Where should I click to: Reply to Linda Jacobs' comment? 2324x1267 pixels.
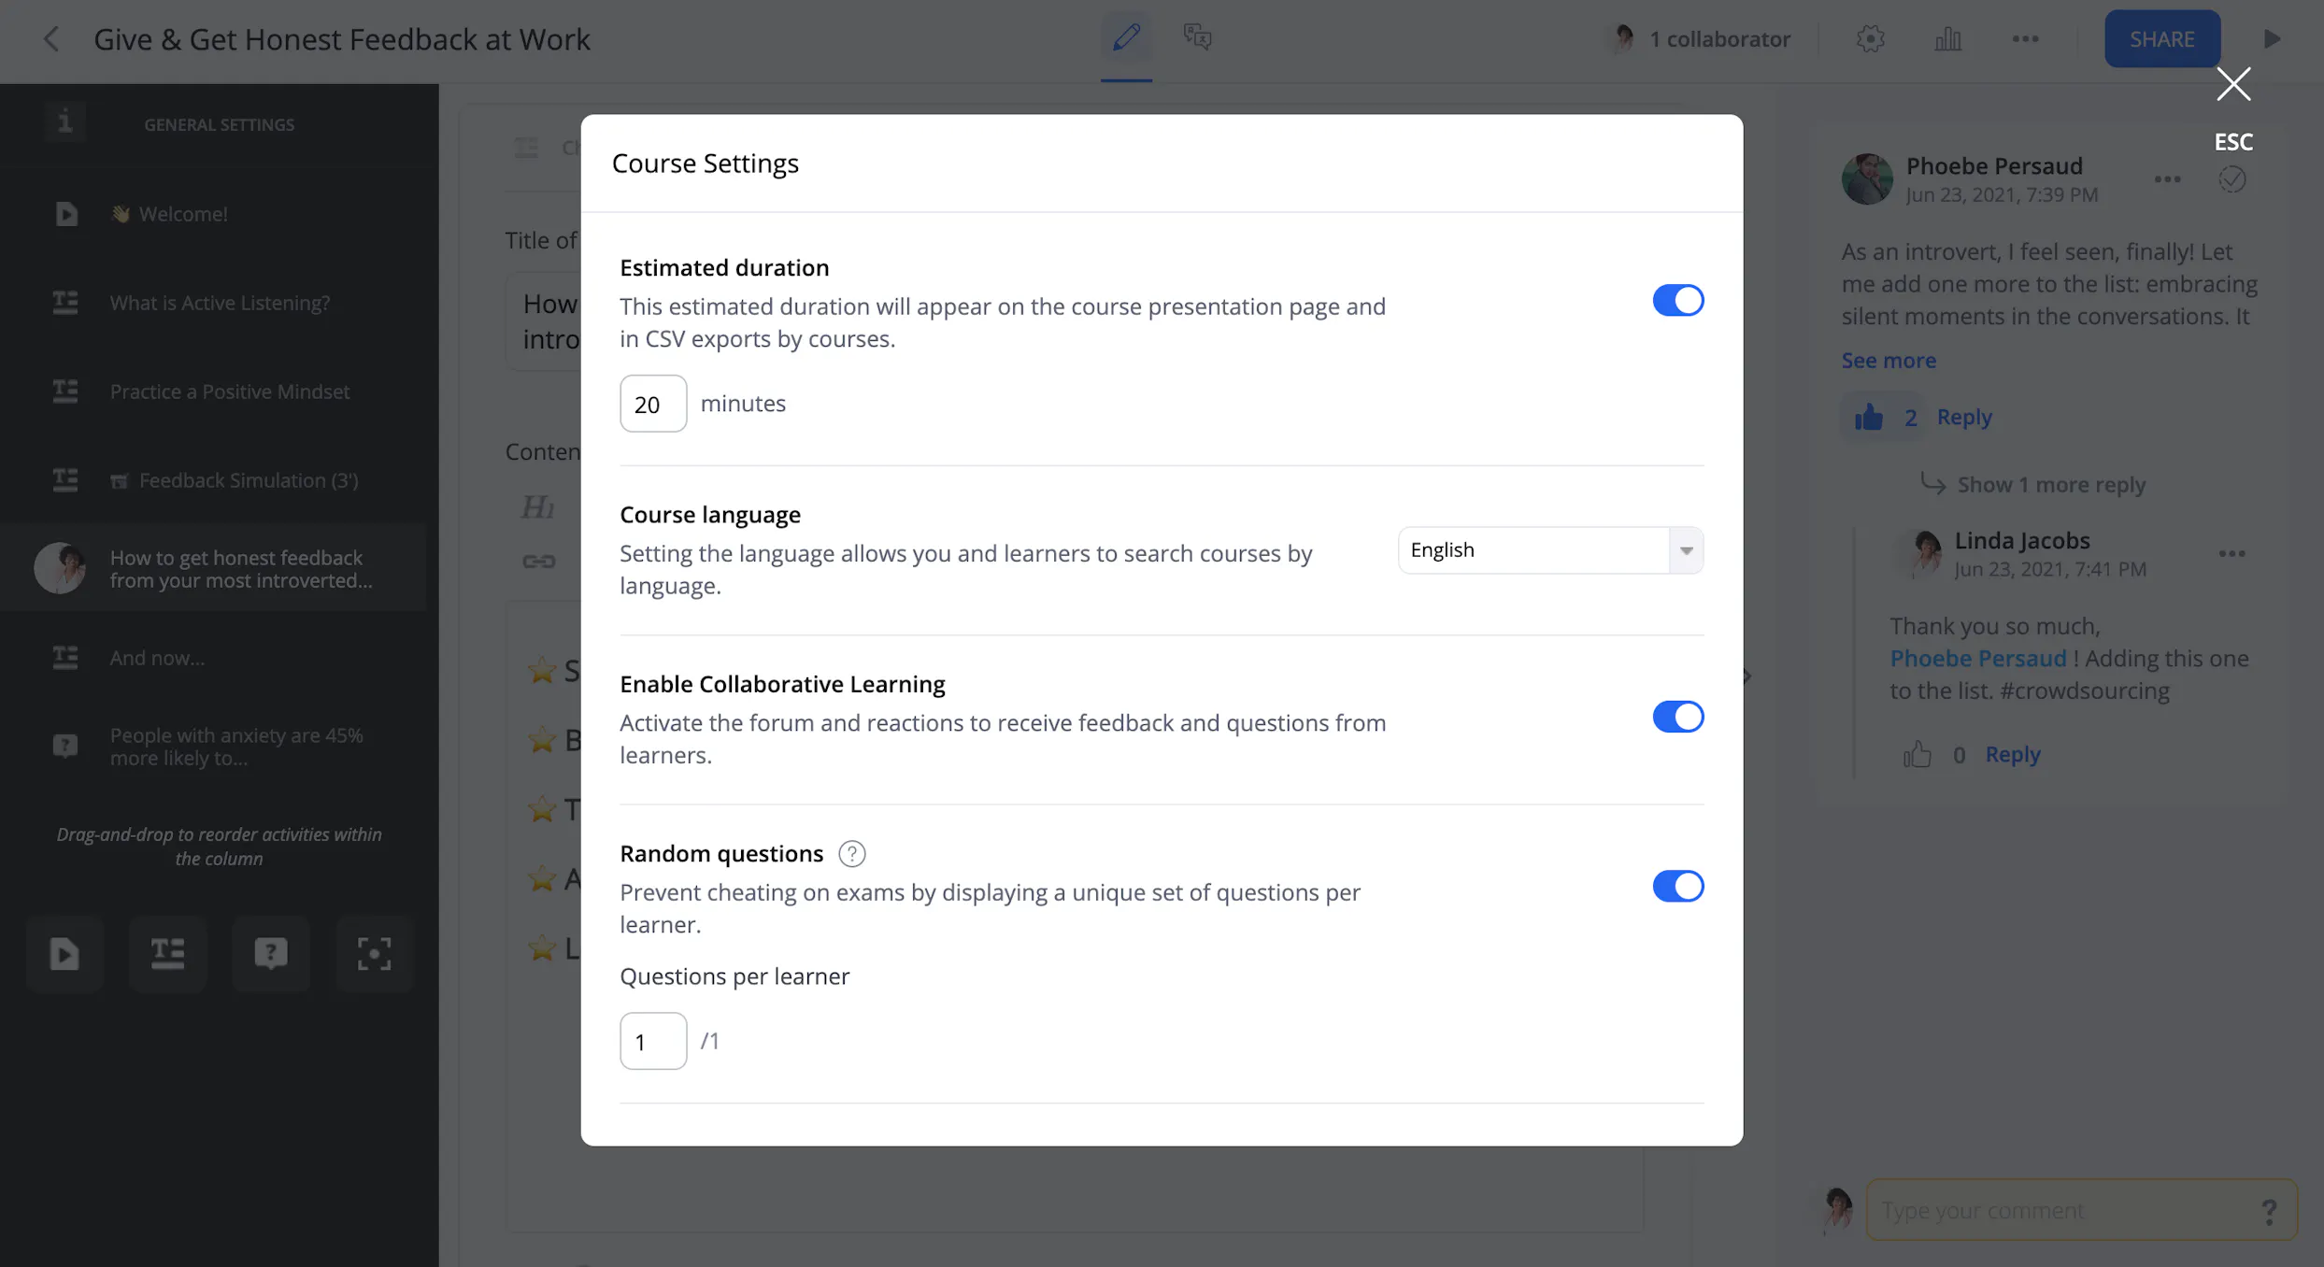click(2012, 754)
